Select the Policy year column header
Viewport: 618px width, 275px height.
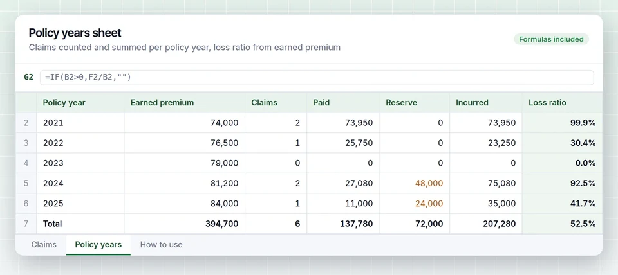[x=80, y=103]
